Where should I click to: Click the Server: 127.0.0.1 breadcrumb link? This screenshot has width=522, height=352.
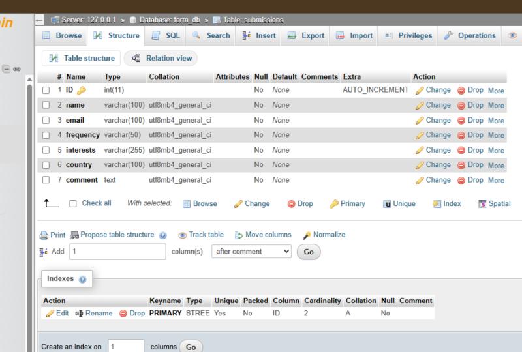pyautogui.click(x=89, y=20)
